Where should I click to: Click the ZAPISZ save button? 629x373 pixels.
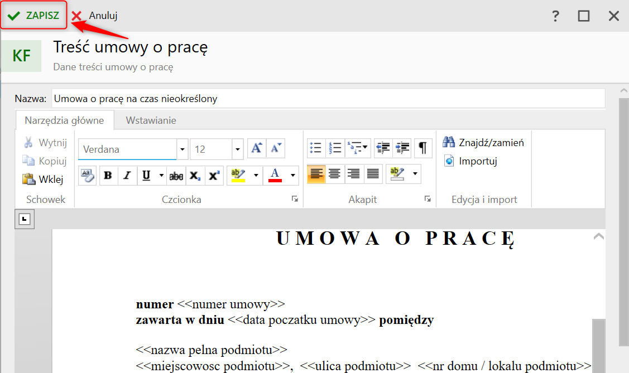(x=34, y=16)
